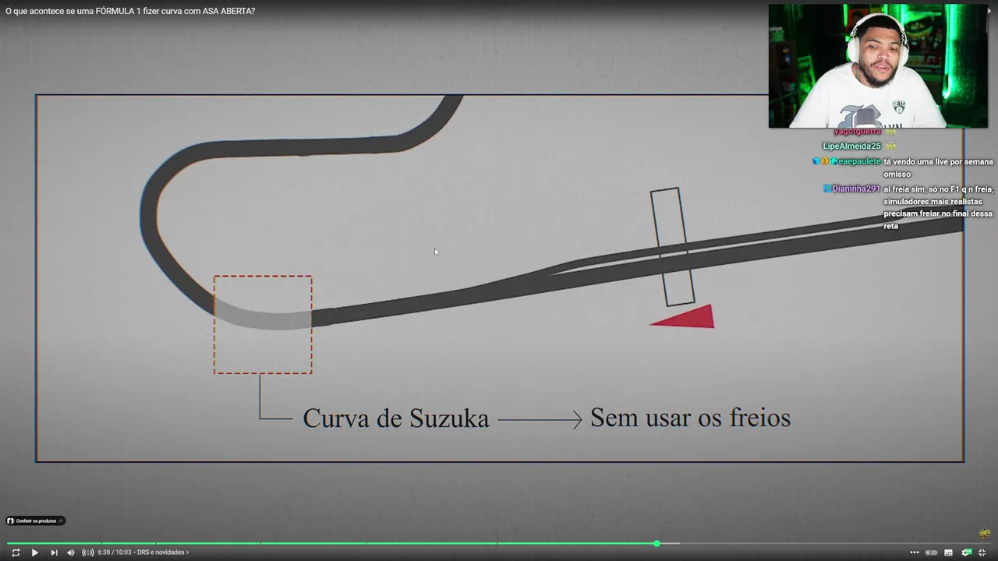Open the 'DRS e novidades' chapter list
998x561 pixels.
[x=163, y=552]
